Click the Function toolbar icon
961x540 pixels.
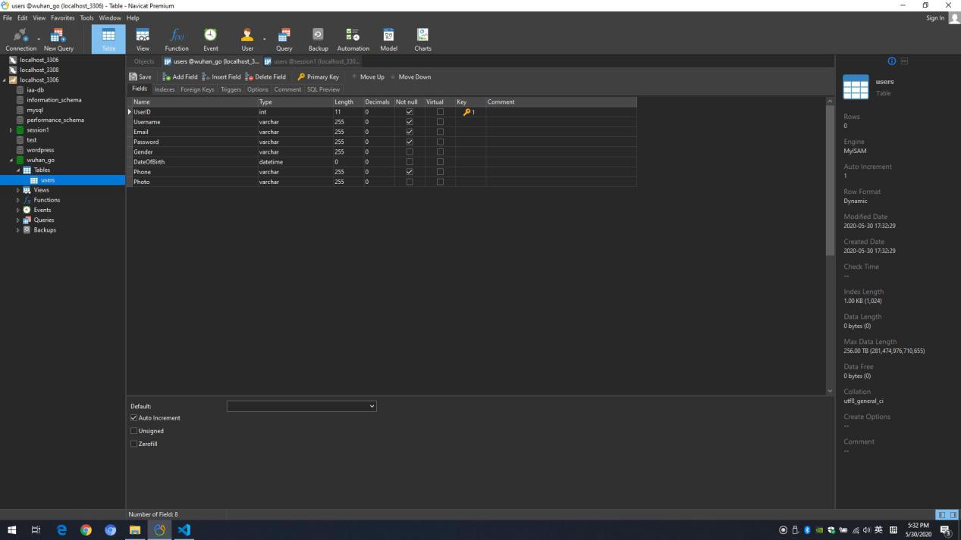click(x=177, y=38)
